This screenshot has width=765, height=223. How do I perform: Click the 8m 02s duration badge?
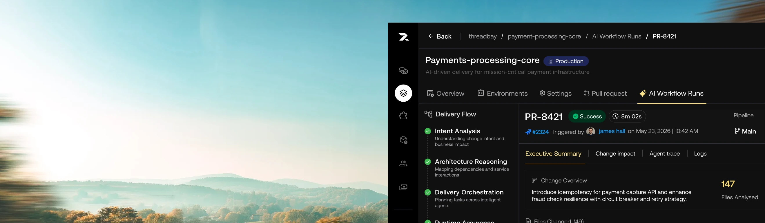point(627,116)
